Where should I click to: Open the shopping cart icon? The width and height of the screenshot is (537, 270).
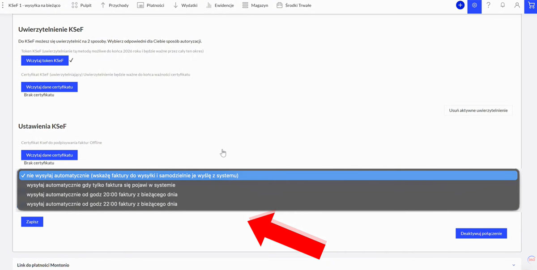[531, 5]
